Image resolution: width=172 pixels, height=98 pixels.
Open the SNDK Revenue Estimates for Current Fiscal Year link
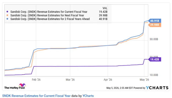coord(36,96)
